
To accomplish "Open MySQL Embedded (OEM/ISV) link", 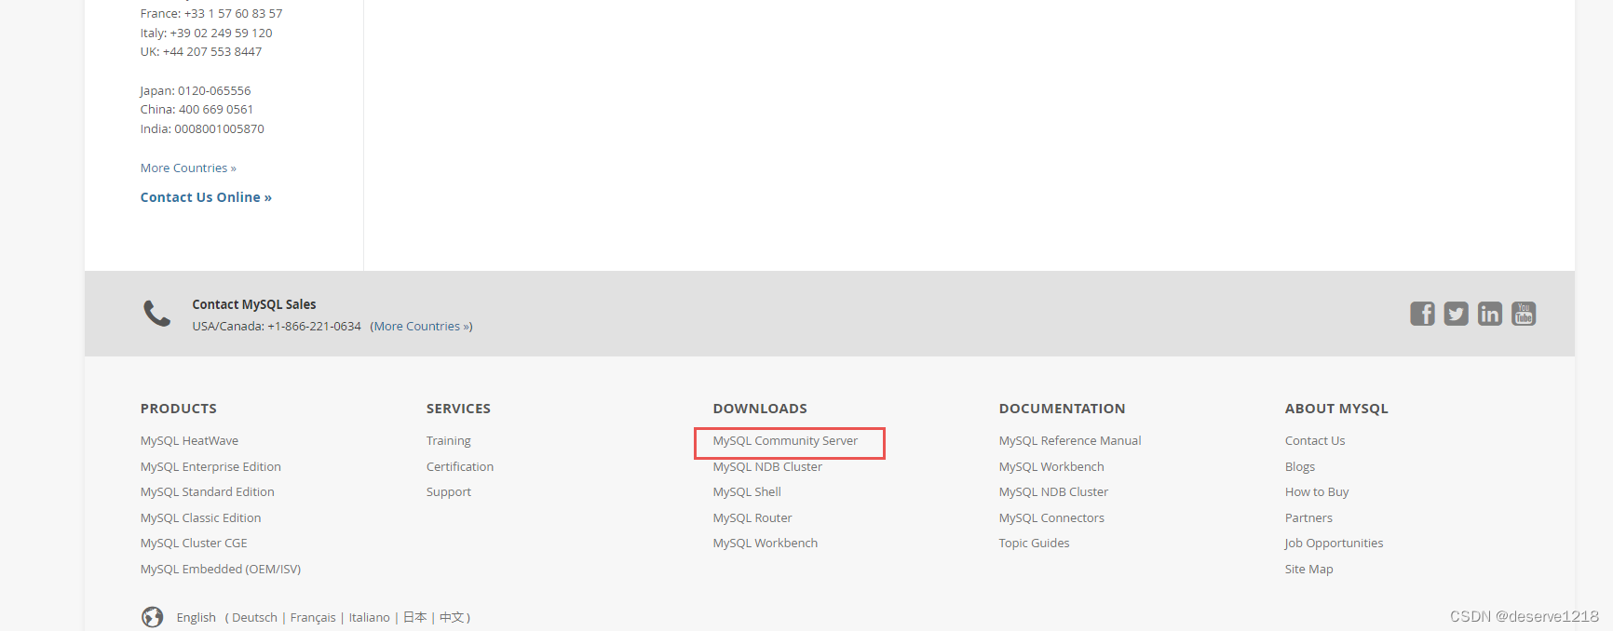I will click(x=221, y=570).
